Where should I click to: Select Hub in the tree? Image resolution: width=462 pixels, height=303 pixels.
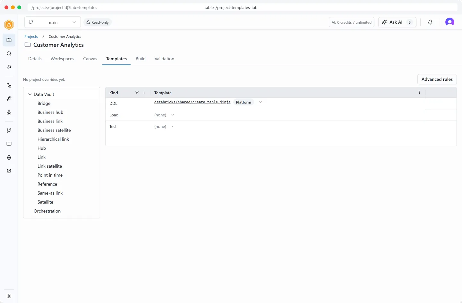point(42,148)
